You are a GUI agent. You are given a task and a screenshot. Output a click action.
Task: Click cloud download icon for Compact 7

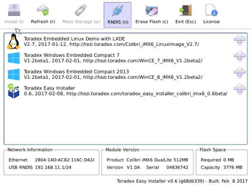click(240, 56)
